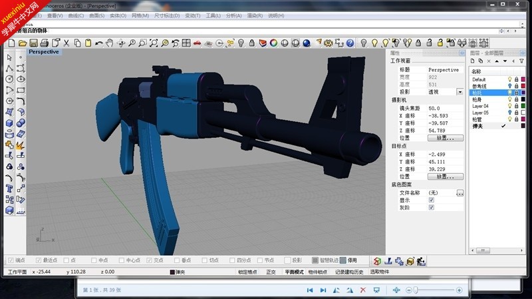
Task: Choose the solid box tool in left toolbar
Action: coord(9,123)
